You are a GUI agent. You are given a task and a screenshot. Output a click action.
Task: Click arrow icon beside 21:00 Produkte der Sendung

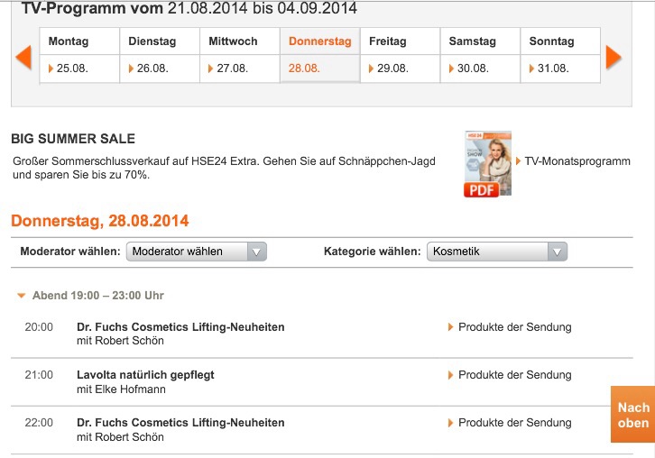[x=451, y=375]
